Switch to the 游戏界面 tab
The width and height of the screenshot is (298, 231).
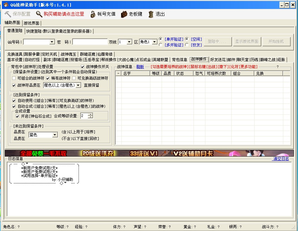click(32, 23)
